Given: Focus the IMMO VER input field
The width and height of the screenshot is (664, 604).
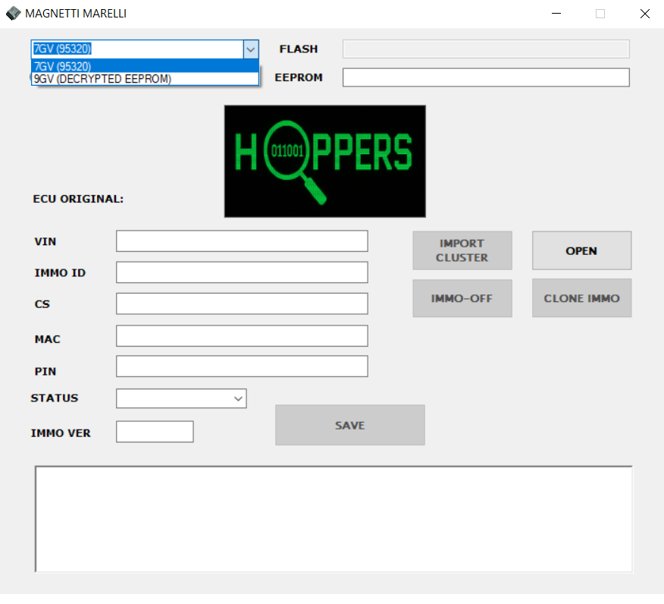Looking at the screenshot, I should click(x=155, y=432).
